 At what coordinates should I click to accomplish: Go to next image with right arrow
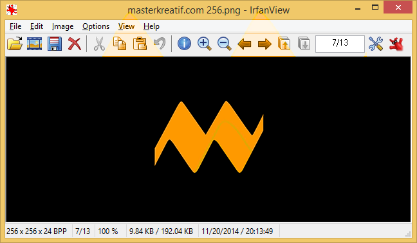(264, 44)
